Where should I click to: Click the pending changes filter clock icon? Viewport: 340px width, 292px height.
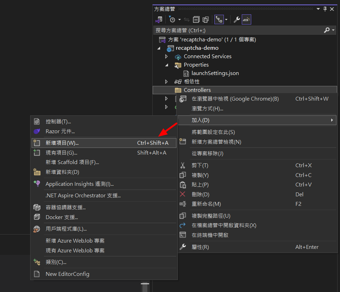pyautogui.click(x=172, y=20)
